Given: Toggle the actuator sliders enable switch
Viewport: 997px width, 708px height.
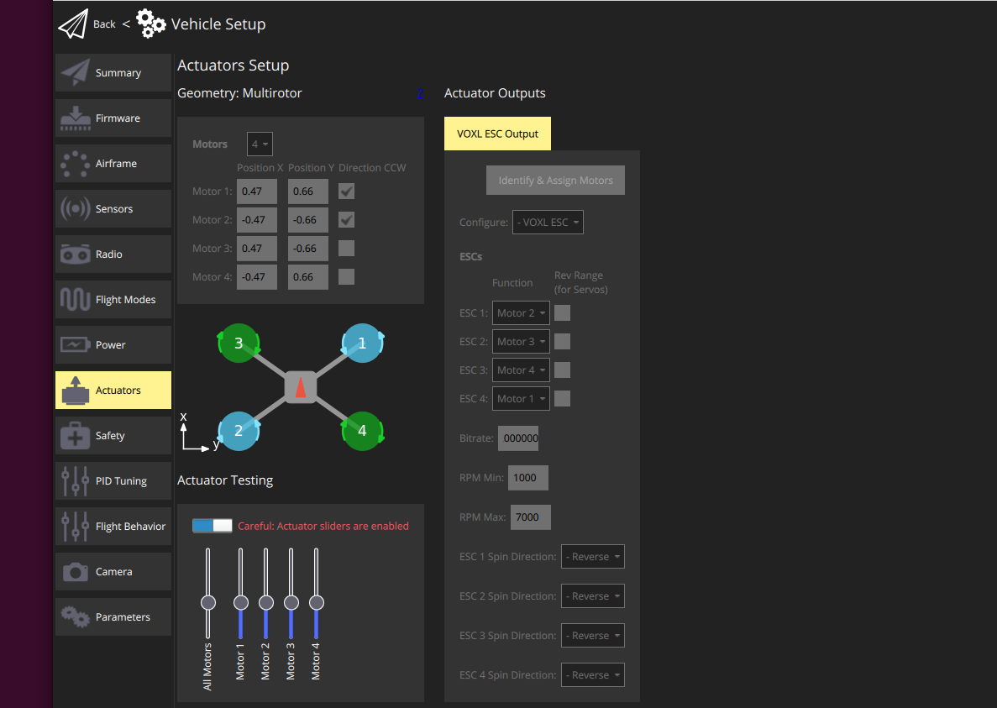Looking at the screenshot, I should point(212,526).
